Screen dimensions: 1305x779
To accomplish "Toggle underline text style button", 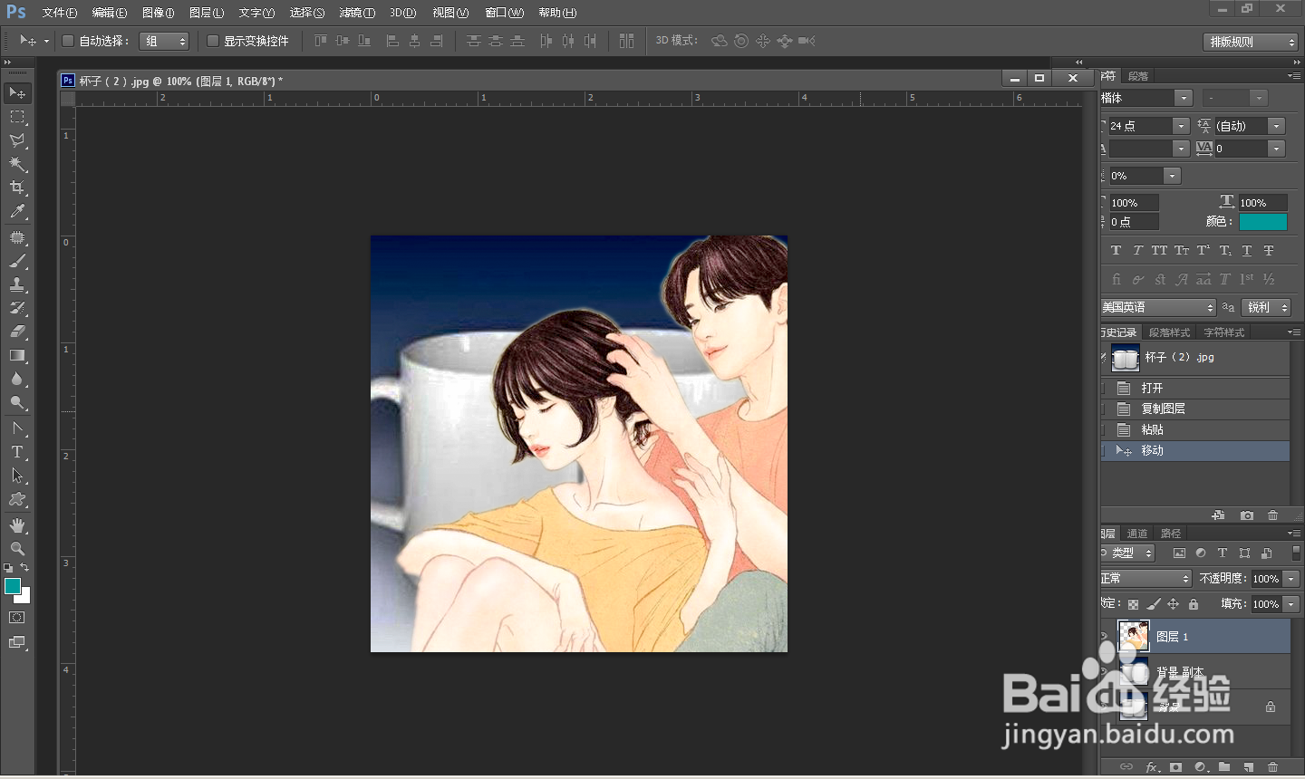I will 1247,251.
